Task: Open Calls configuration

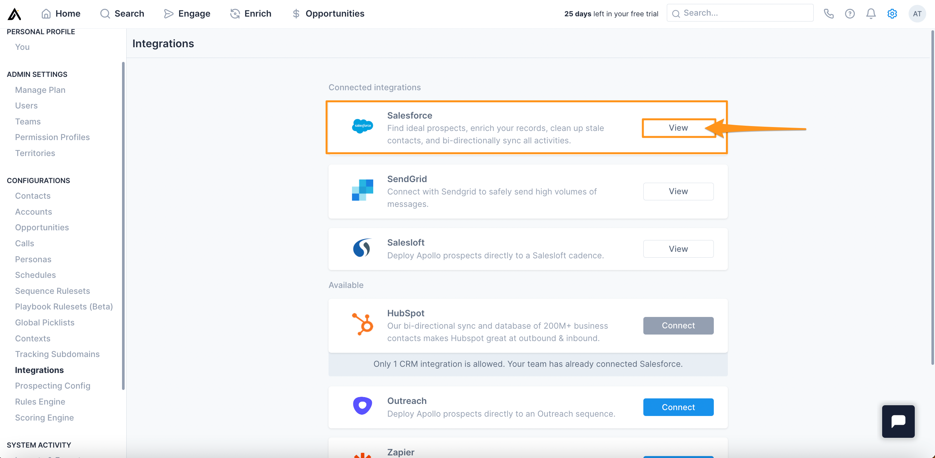Action: tap(24, 243)
